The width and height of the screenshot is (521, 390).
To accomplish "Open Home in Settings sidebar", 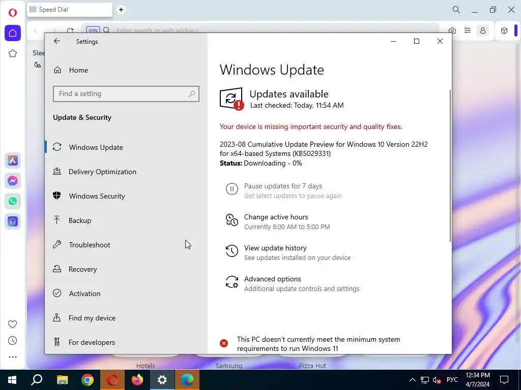I will [x=78, y=70].
